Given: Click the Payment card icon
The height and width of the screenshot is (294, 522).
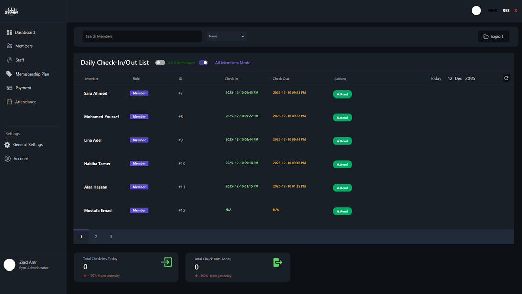Looking at the screenshot, I should [9, 88].
